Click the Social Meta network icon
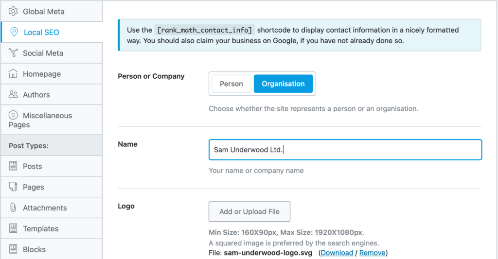 point(13,52)
